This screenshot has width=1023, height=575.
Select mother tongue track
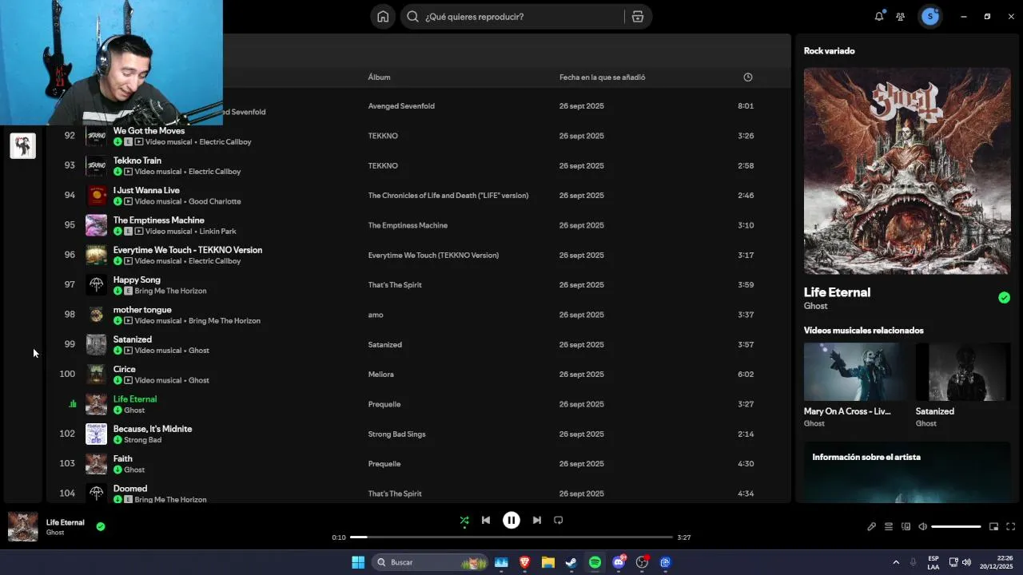142,310
